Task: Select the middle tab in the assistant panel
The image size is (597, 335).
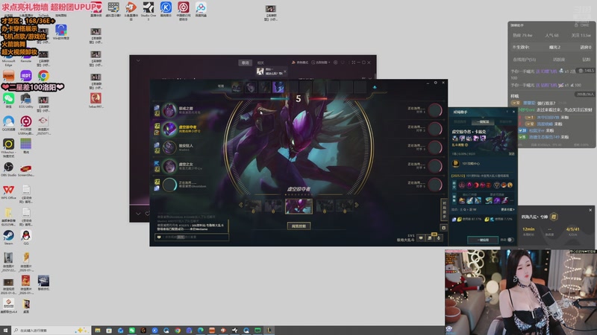Action: (482, 122)
